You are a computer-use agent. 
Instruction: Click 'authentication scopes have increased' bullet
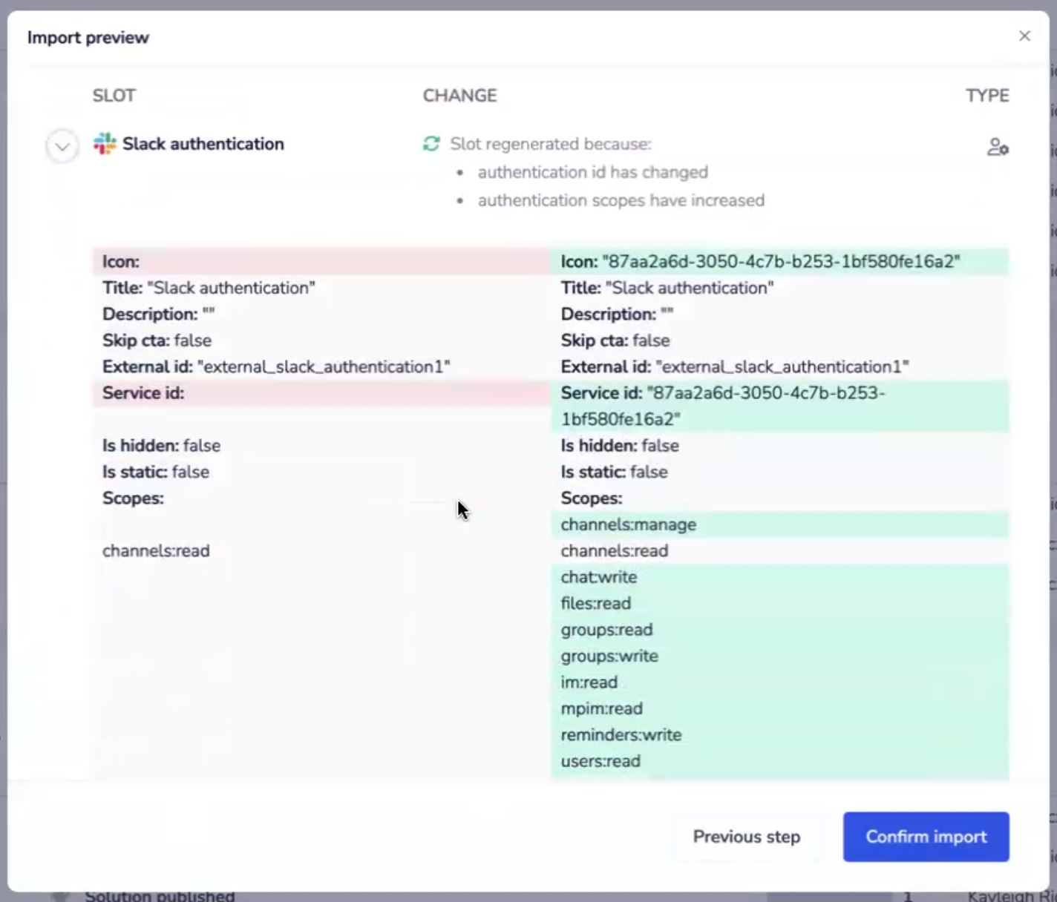(x=621, y=200)
